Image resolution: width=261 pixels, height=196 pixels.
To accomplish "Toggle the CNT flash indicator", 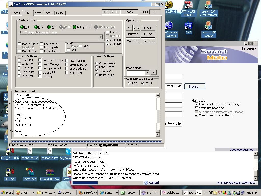I will tap(49, 27).
